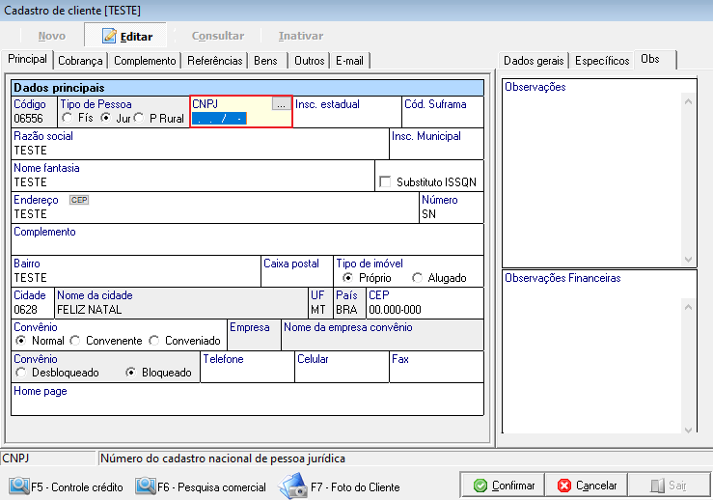Click the red Cancelar button
Image resolution: width=713 pixels, height=500 pixels.
pyautogui.click(x=587, y=486)
